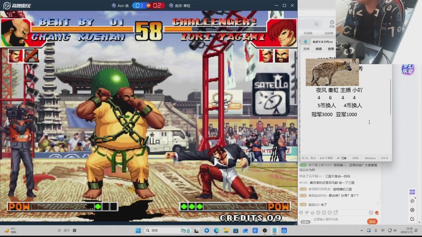Click the 亚军1000 text in Notepad
This screenshot has width=422, height=237.
click(x=347, y=114)
